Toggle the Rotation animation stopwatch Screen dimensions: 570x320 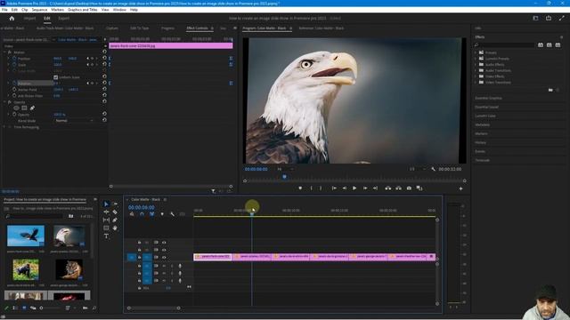pos(14,83)
